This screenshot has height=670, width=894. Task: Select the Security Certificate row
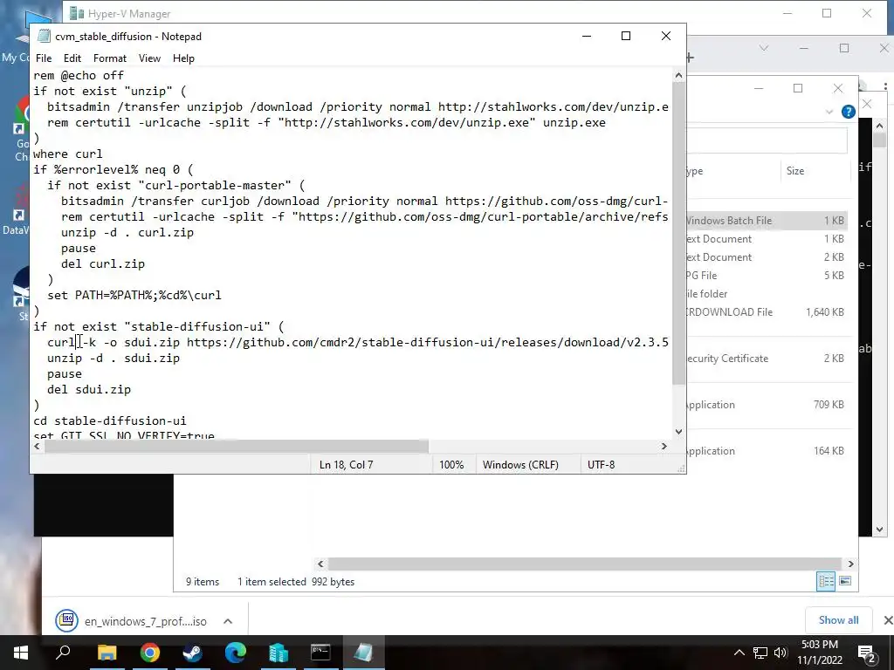[x=767, y=359]
